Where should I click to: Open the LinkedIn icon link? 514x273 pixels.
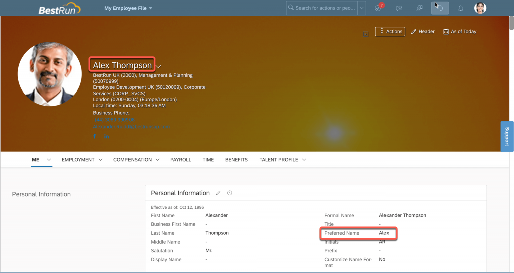[107, 136]
